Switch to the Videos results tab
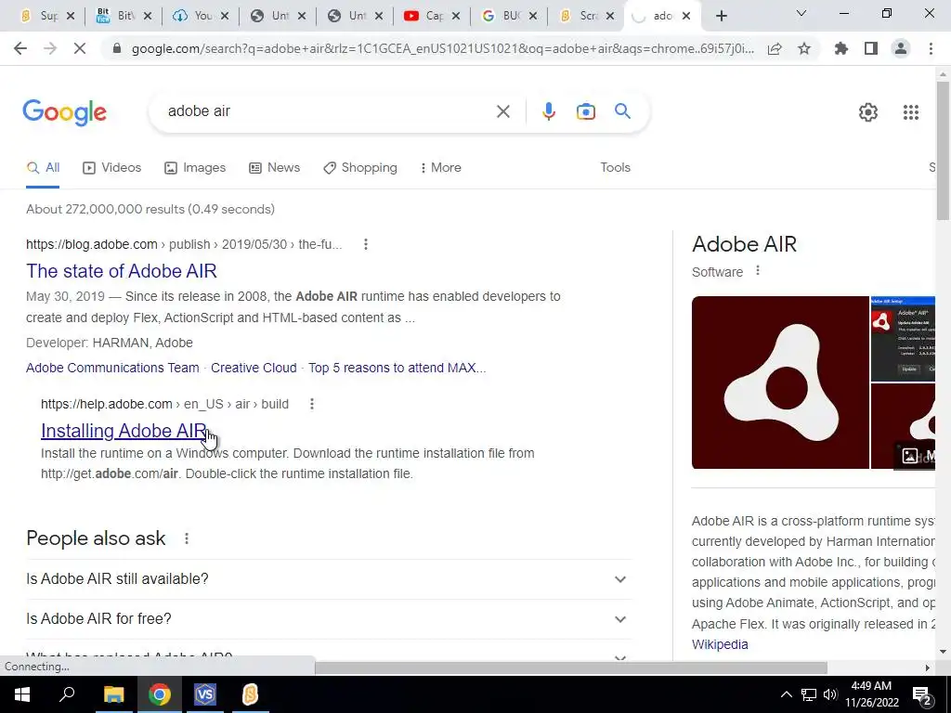This screenshot has height=713, width=951. [112, 168]
